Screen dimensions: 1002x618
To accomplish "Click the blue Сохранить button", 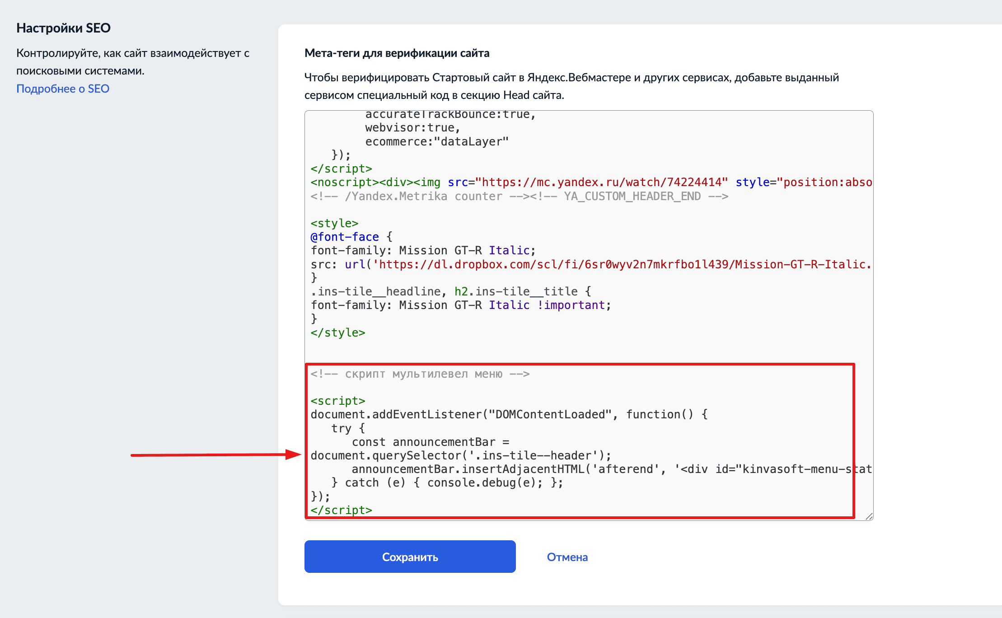I will click(410, 557).
